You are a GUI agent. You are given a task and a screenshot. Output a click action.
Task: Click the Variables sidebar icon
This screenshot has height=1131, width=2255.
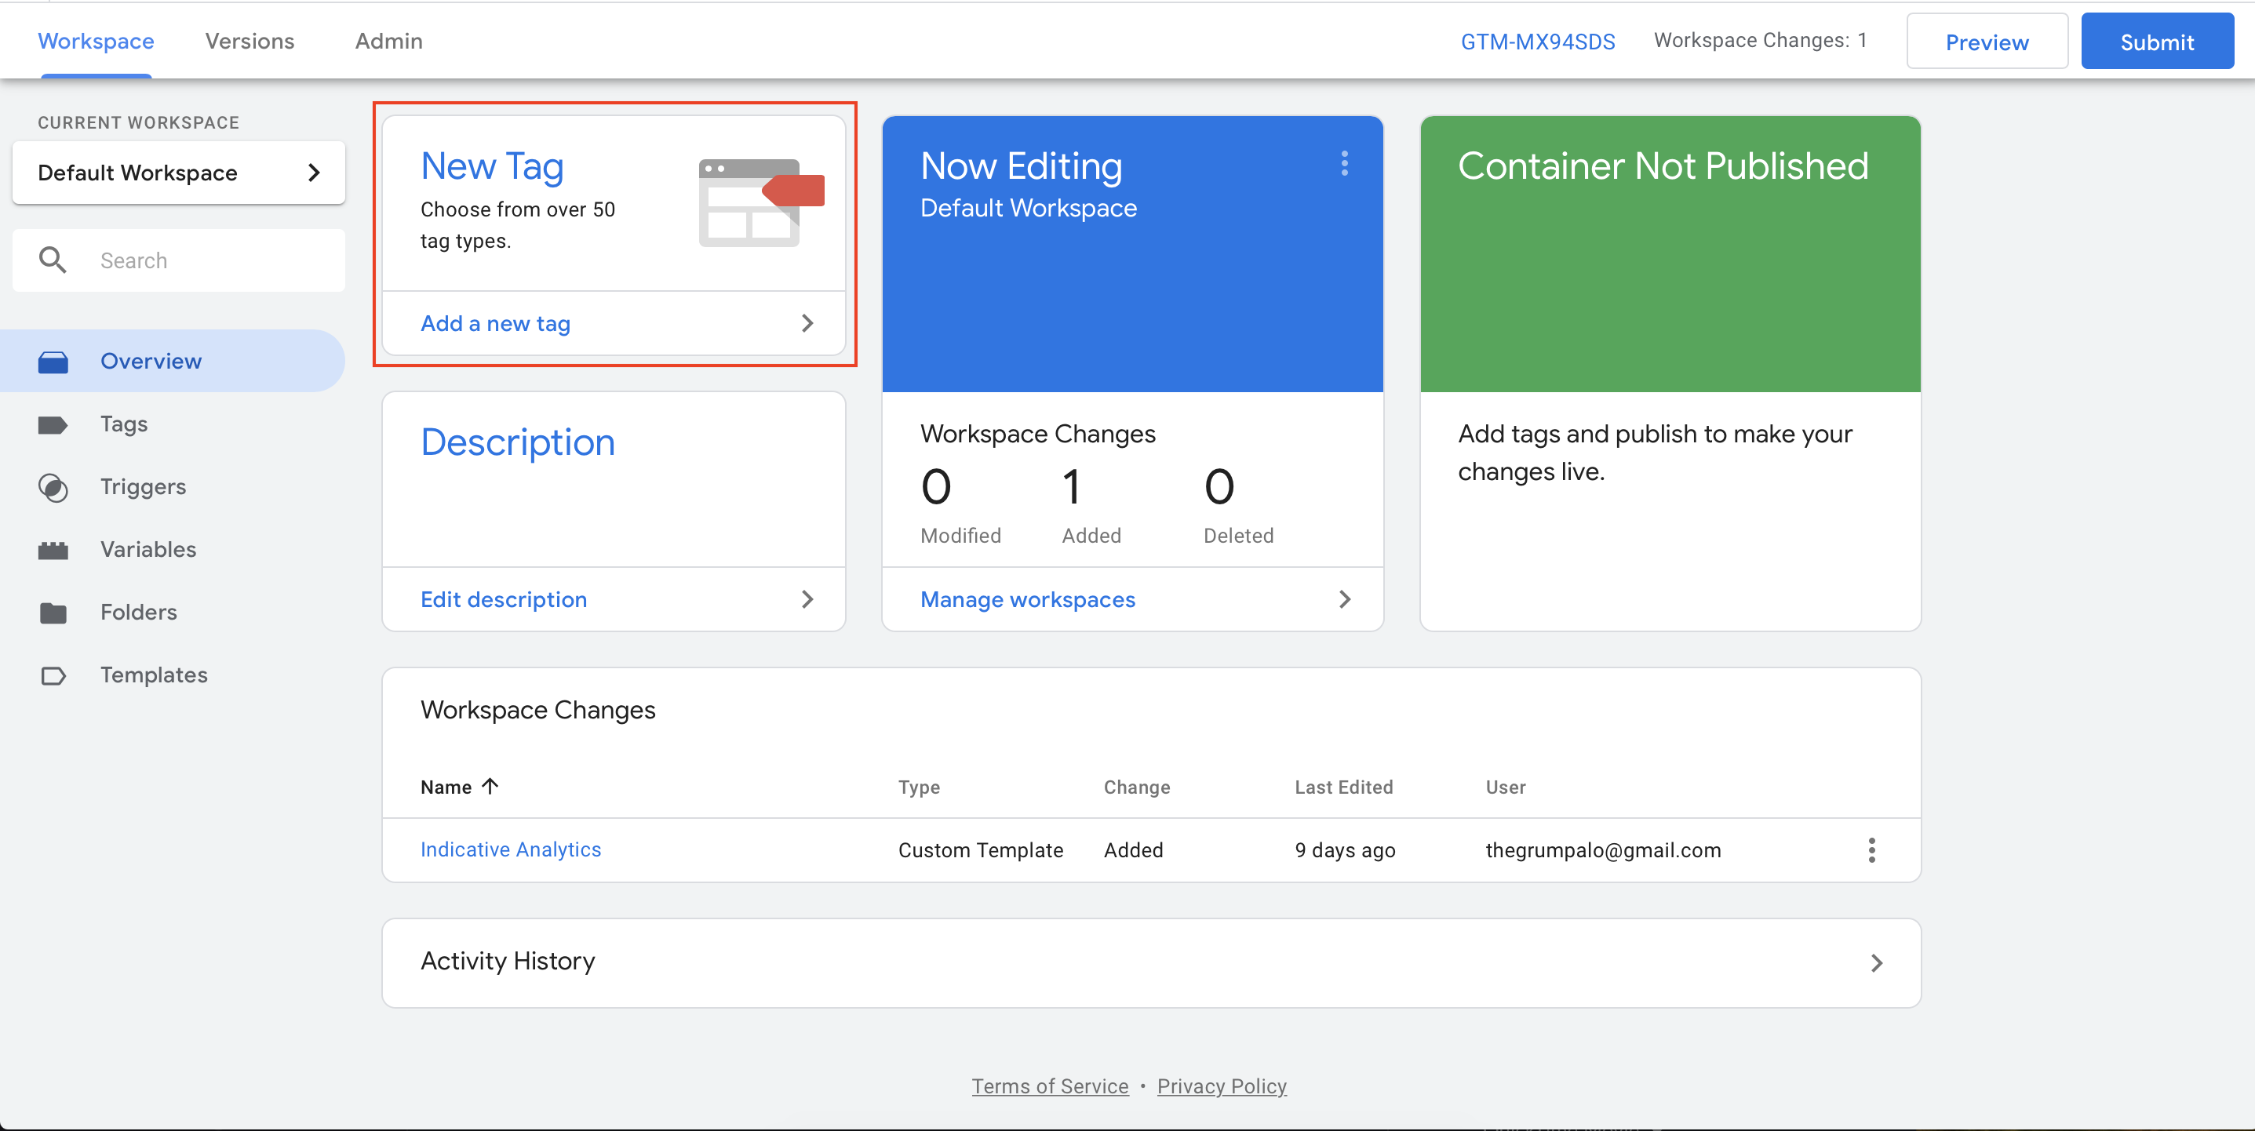coord(54,550)
